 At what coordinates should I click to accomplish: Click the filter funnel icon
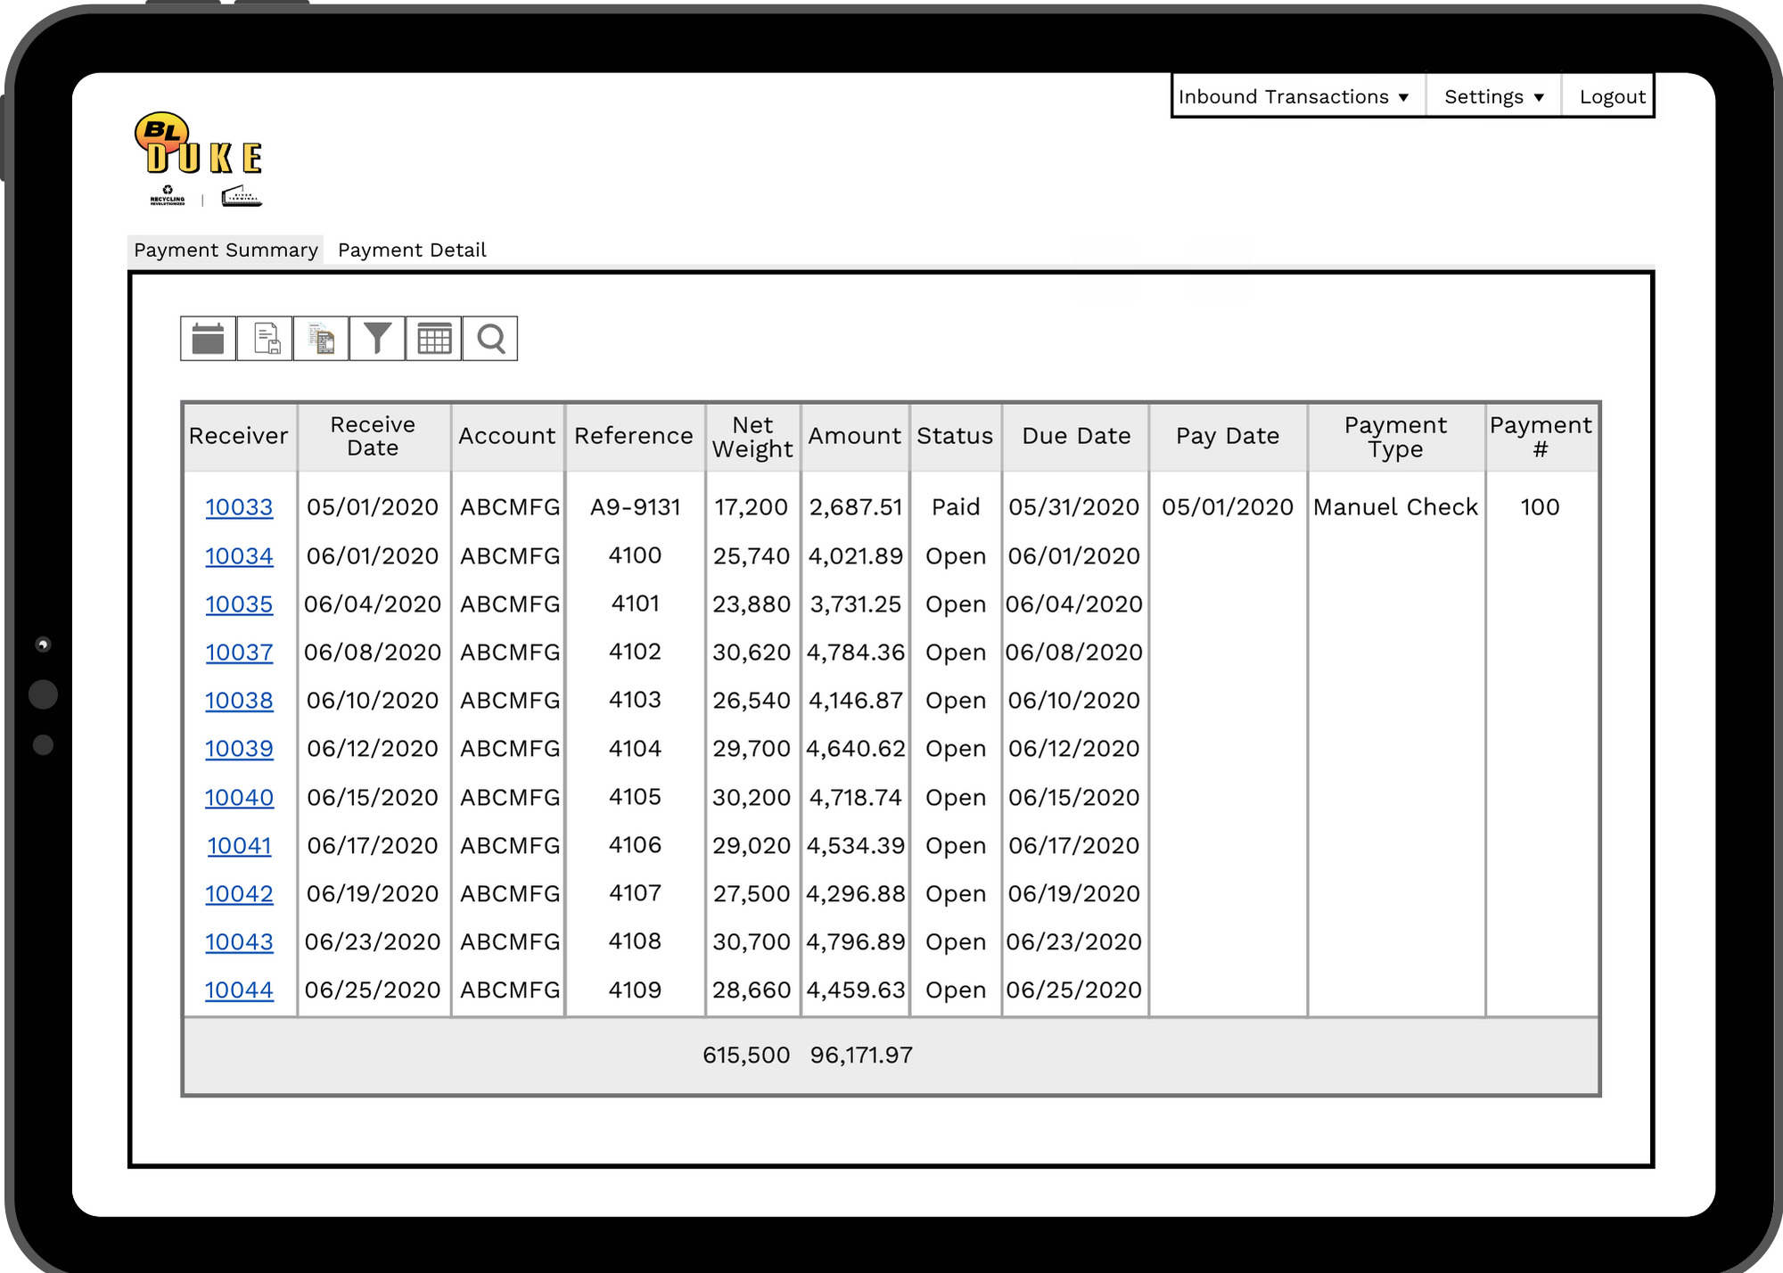[x=379, y=339]
